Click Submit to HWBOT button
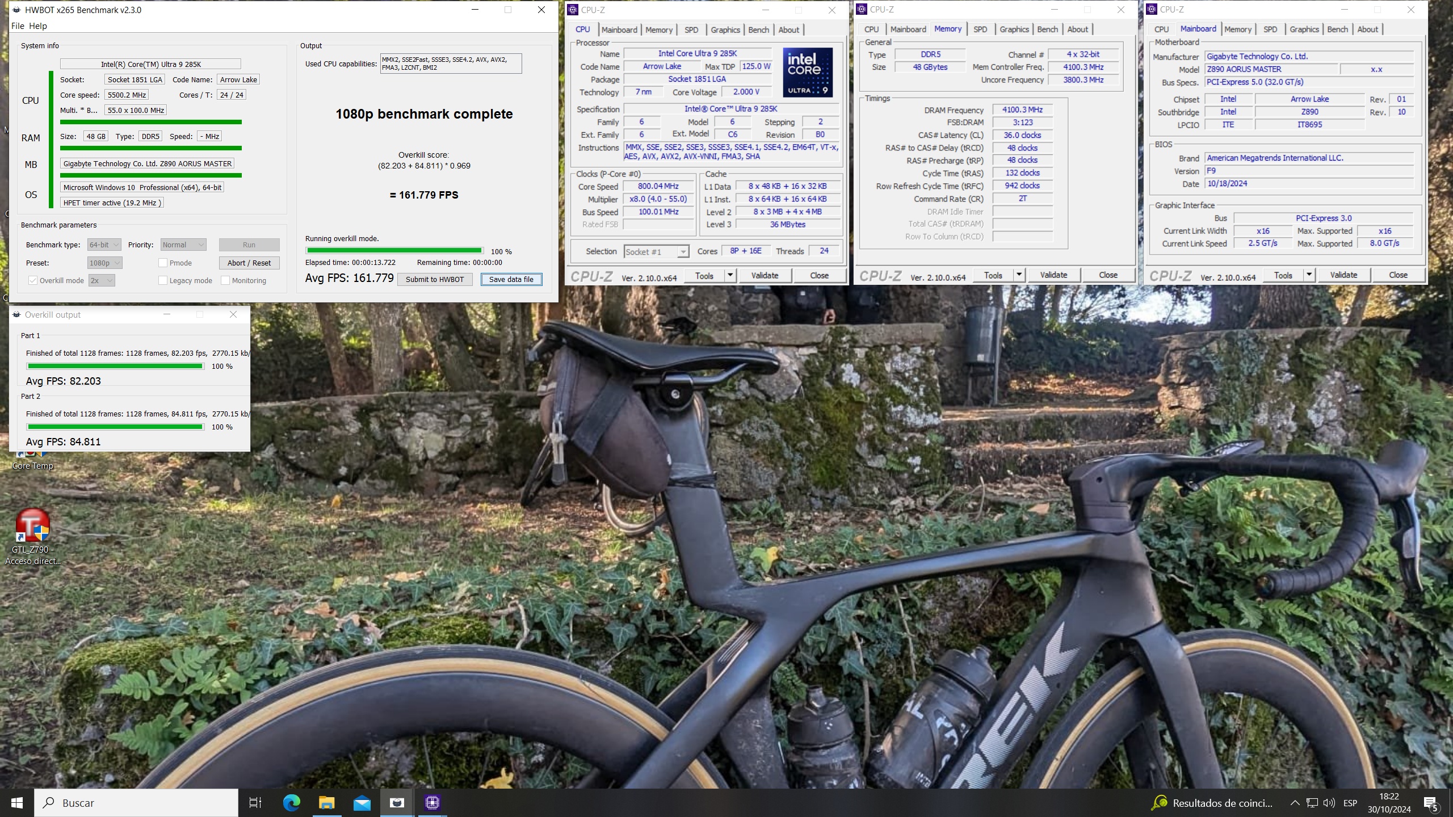The image size is (1453, 817). (x=435, y=279)
